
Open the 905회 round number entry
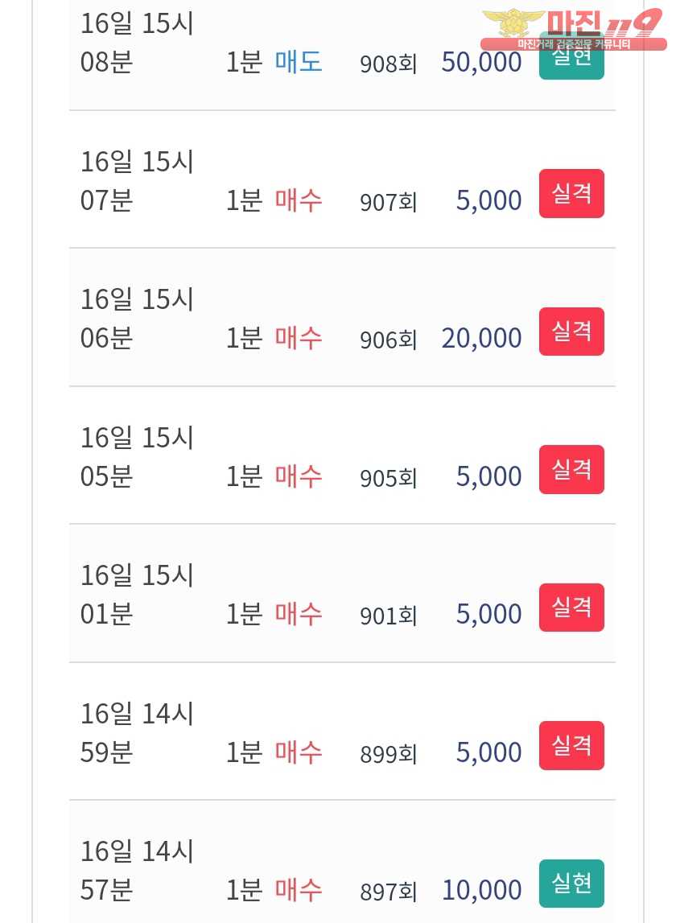[389, 477]
